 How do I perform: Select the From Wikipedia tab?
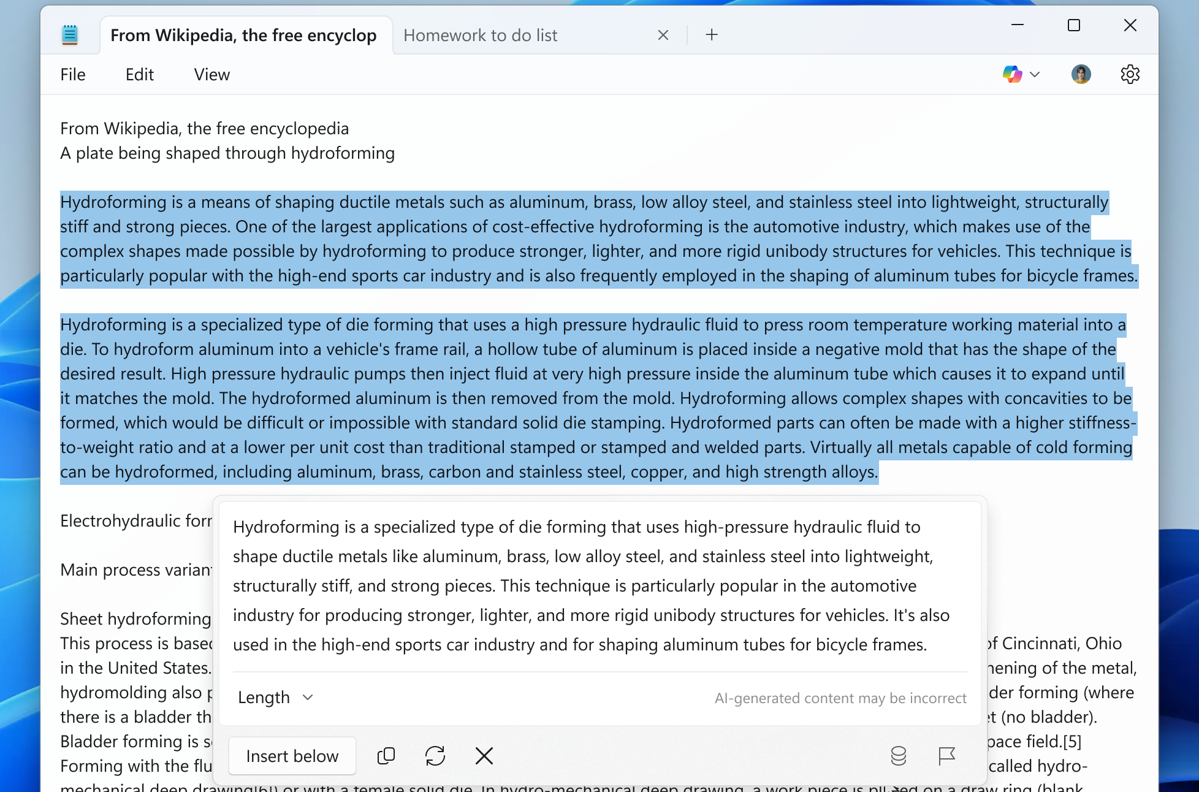pyautogui.click(x=243, y=35)
